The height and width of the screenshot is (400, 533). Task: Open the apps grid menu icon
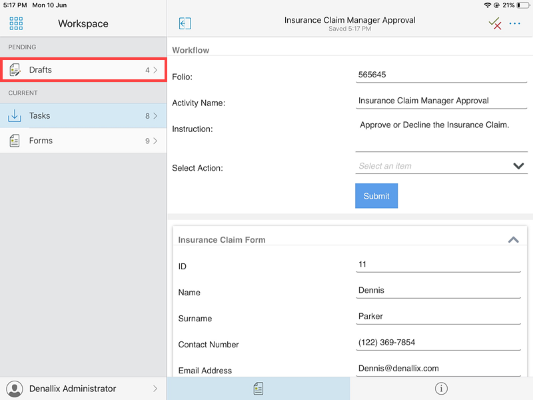tap(16, 23)
